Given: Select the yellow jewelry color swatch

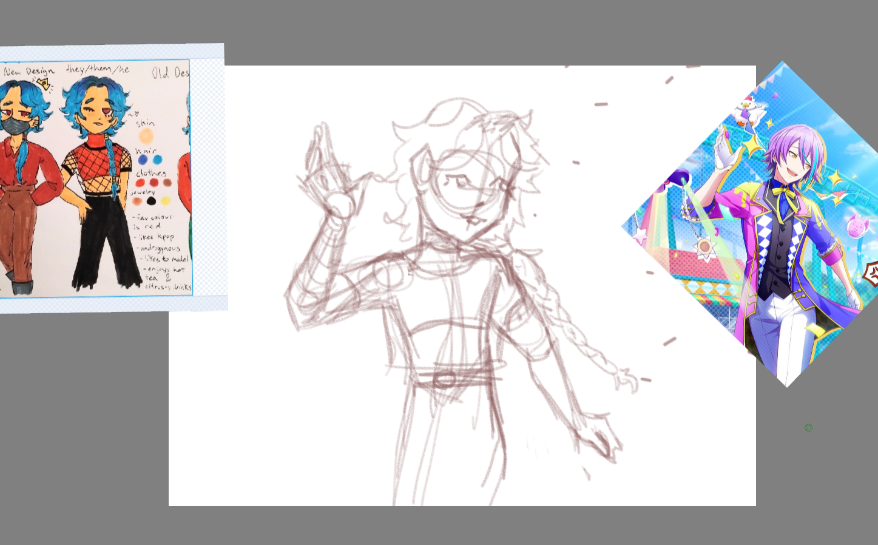Looking at the screenshot, I should pyautogui.click(x=166, y=201).
